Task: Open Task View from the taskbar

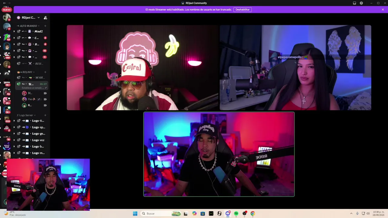Action: [x=186, y=213]
